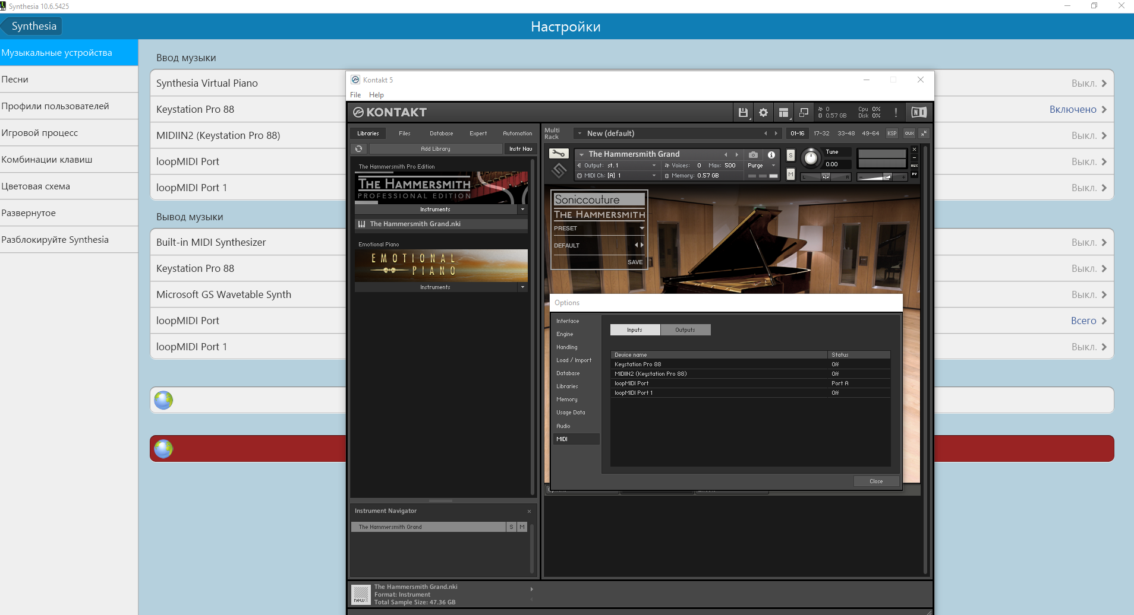Click the panic exclamation mark icon

(x=896, y=112)
